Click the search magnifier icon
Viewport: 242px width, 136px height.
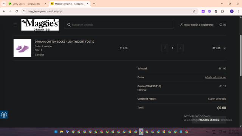click(69, 25)
